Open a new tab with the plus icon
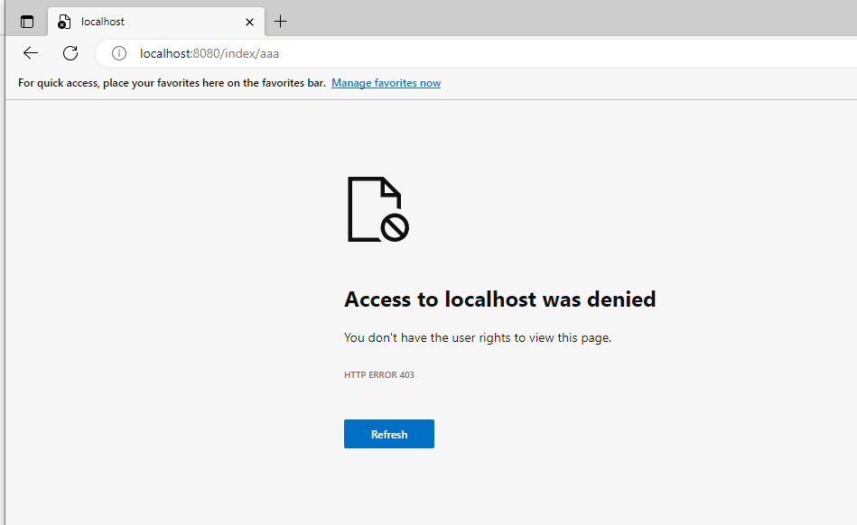 281,22
